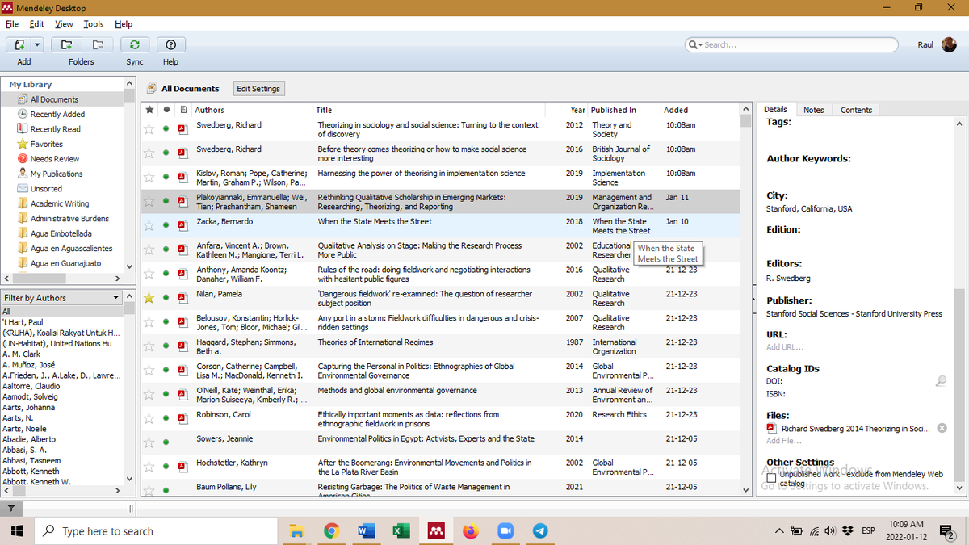Open PDF icon for Plakoyiannaki, Emmanuella row
969x545 pixels.
coord(182,201)
